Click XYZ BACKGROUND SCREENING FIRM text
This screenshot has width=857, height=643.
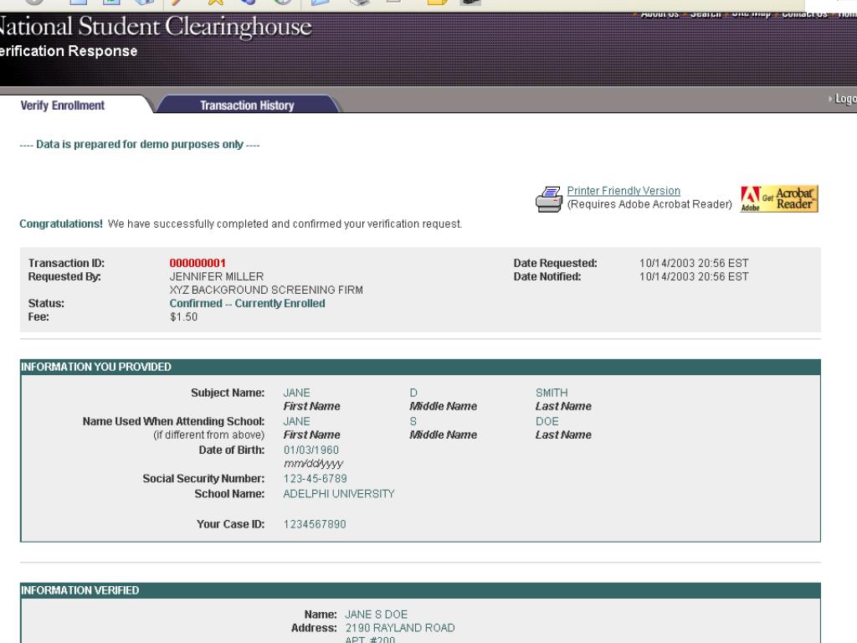tap(266, 290)
